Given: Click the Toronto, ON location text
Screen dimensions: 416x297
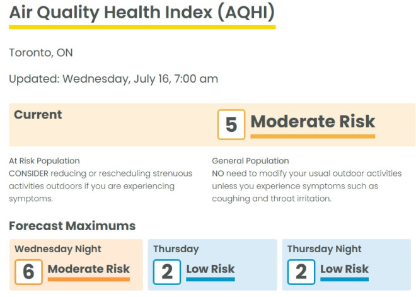Looking at the screenshot, I should coord(41,52).
